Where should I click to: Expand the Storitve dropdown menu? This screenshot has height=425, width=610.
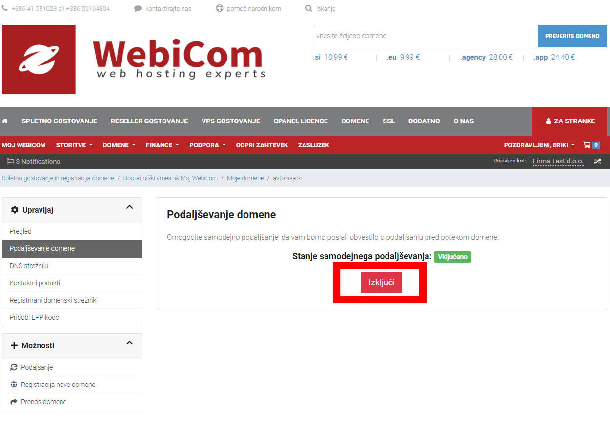click(74, 145)
